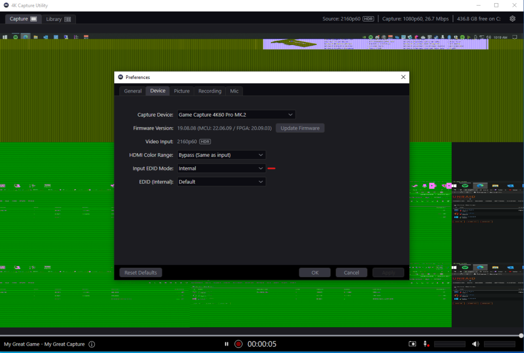
Task: Mute the speaker volume icon
Action: tap(476, 344)
